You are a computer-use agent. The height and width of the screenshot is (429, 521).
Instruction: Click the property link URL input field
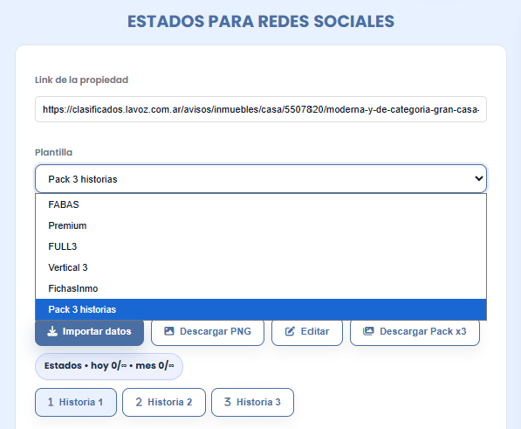tap(261, 109)
